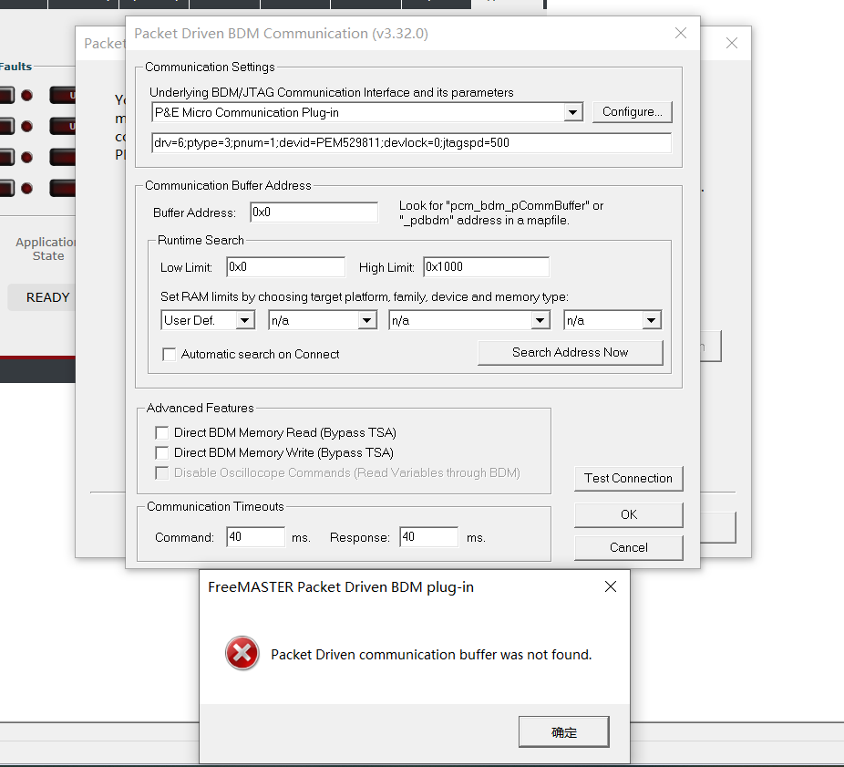Open the BDM/JTAG communication interface dropdown

pyautogui.click(x=572, y=111)
